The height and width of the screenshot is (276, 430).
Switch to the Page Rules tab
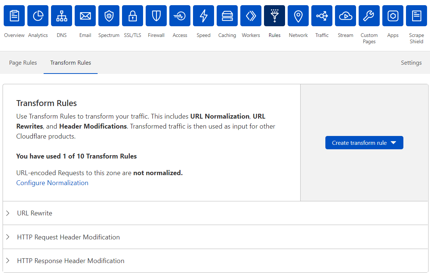click(x=23, y=63)
